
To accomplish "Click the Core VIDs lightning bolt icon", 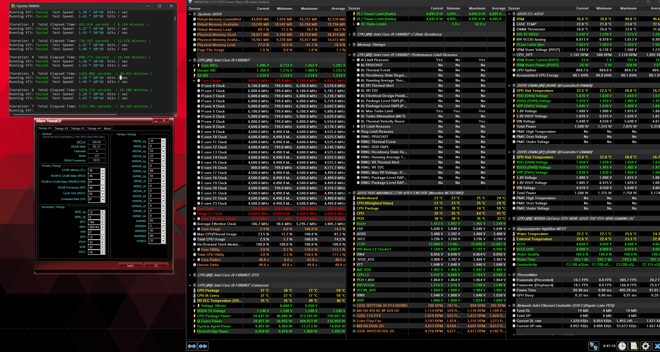I will (199, 65).
